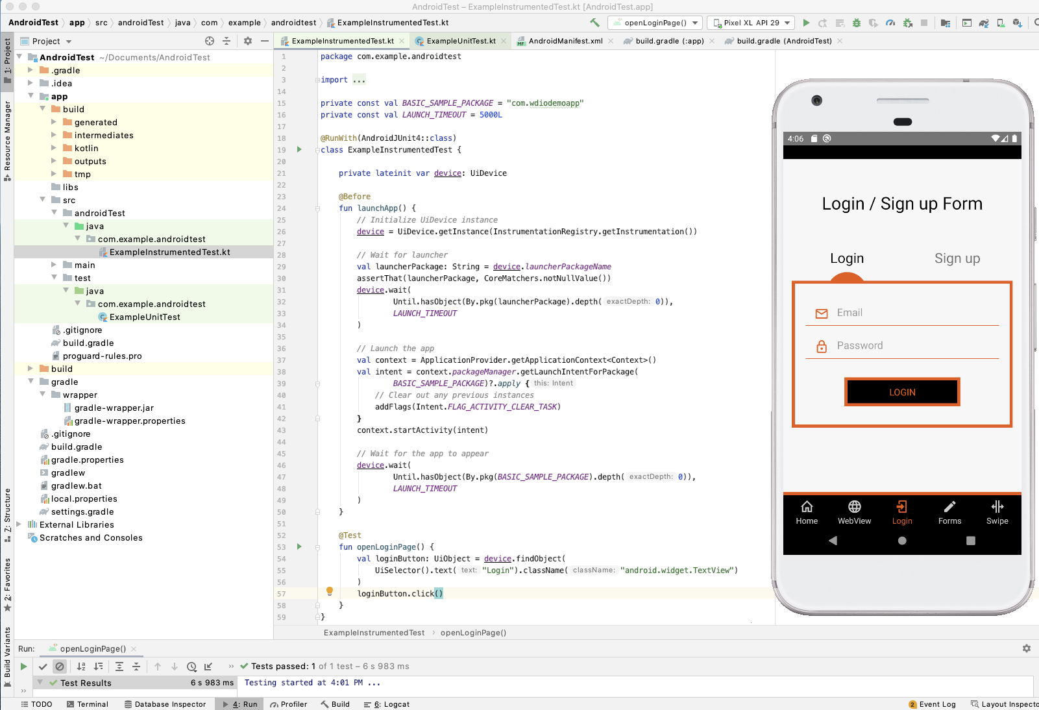The width and height of the screenshot is (1039, 710).
Task: Click Select Opened File target icon in Project panel
Action: tap(210, 41)
